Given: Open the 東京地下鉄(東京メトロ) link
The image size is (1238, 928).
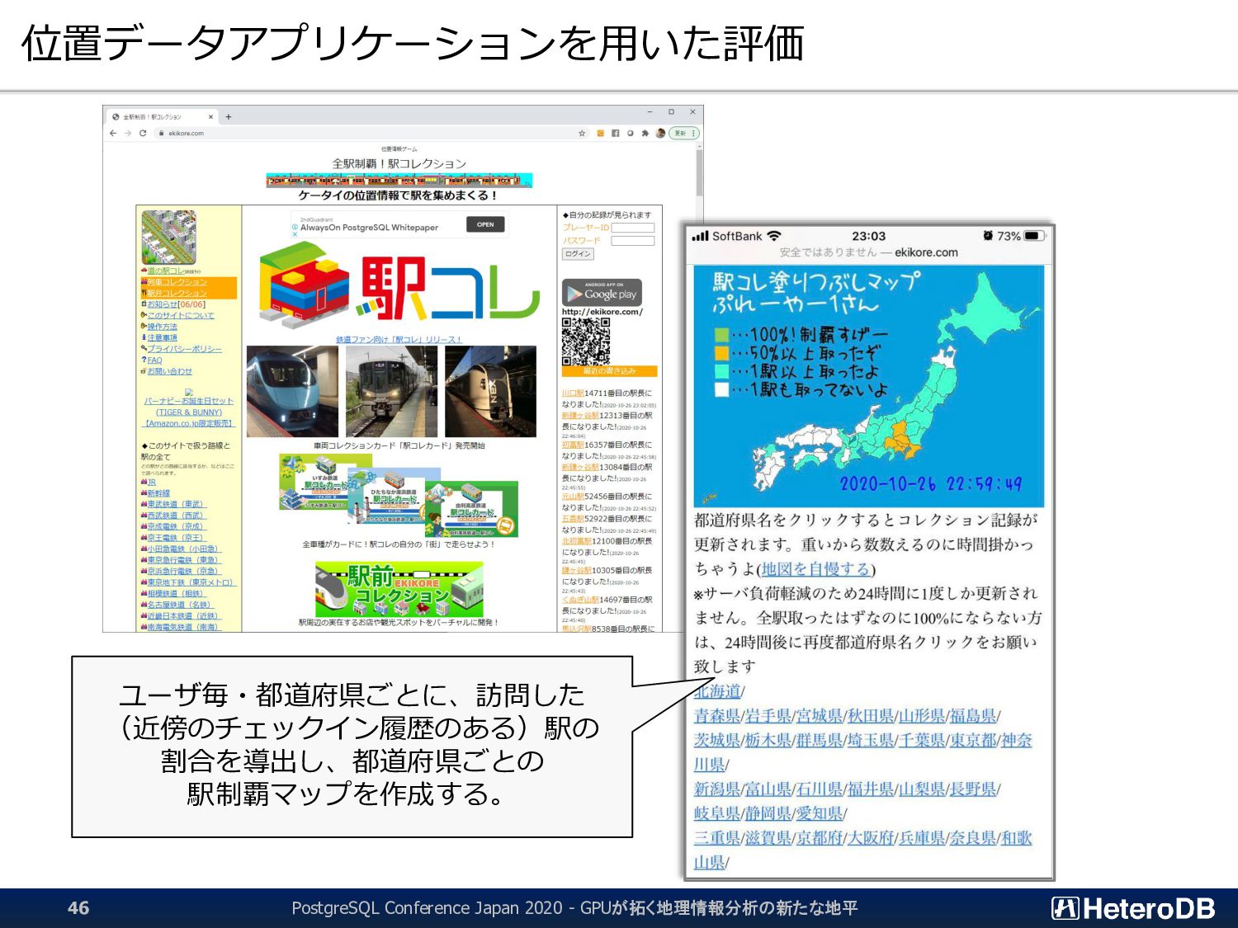Looking at the screenshot, I should click(191, 582).
